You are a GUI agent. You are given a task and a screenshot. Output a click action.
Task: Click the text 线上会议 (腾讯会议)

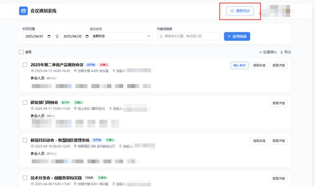tap(91, 109)
